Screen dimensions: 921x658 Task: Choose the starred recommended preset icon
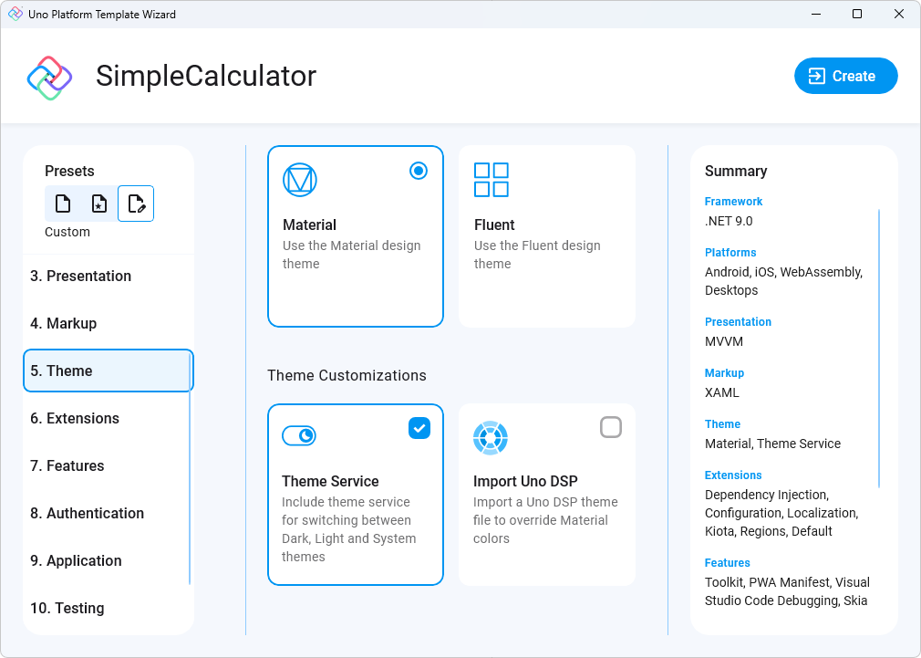pyautogui.click(x=98, y=203)
